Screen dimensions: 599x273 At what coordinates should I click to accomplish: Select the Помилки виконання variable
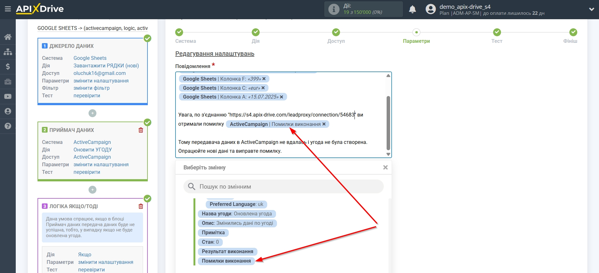click(226, 261)
